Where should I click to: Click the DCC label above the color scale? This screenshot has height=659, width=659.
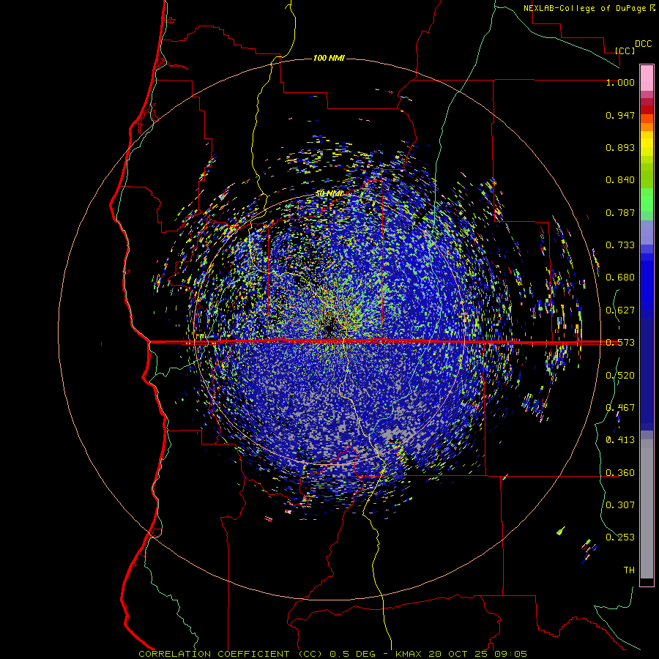click(644, 44)
